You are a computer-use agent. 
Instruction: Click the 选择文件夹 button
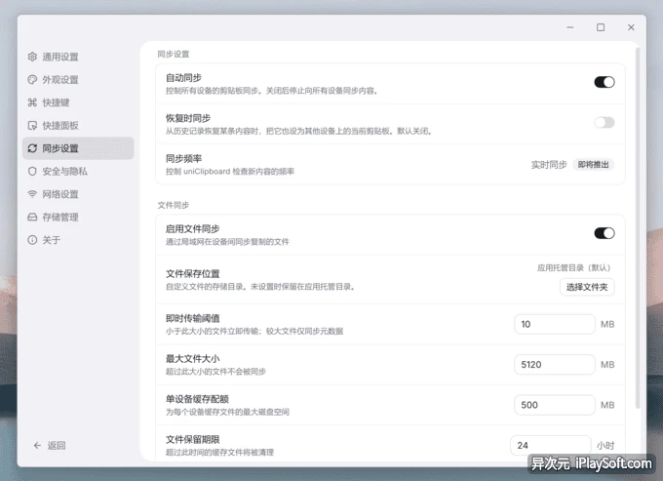tap(587, 287)
